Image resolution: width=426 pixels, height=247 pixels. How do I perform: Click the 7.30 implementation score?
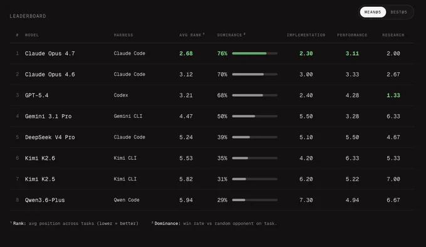pyautogui.click(x=306, y=200)
